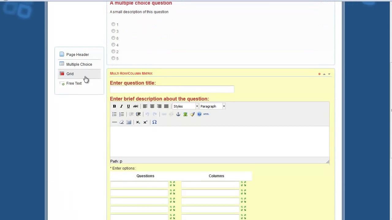Viewport: 392px width, 220px height.
Task: Click the editor resize handle corner
Action: point(327,162)
